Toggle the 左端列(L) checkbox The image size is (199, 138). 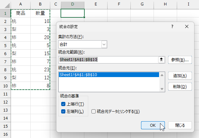coord(63,112)
